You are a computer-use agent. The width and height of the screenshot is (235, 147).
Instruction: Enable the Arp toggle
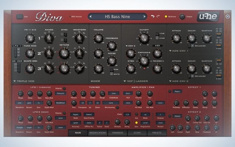[136, 114]
